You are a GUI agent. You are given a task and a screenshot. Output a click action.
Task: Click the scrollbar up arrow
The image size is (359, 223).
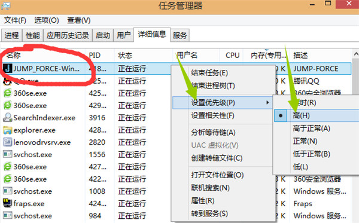click(356, 54)
